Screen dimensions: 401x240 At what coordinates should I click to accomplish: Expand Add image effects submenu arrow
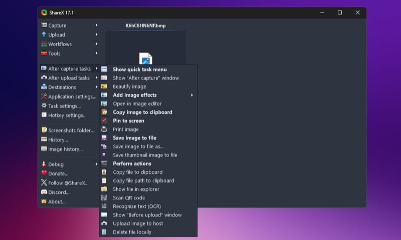[192, 95]
